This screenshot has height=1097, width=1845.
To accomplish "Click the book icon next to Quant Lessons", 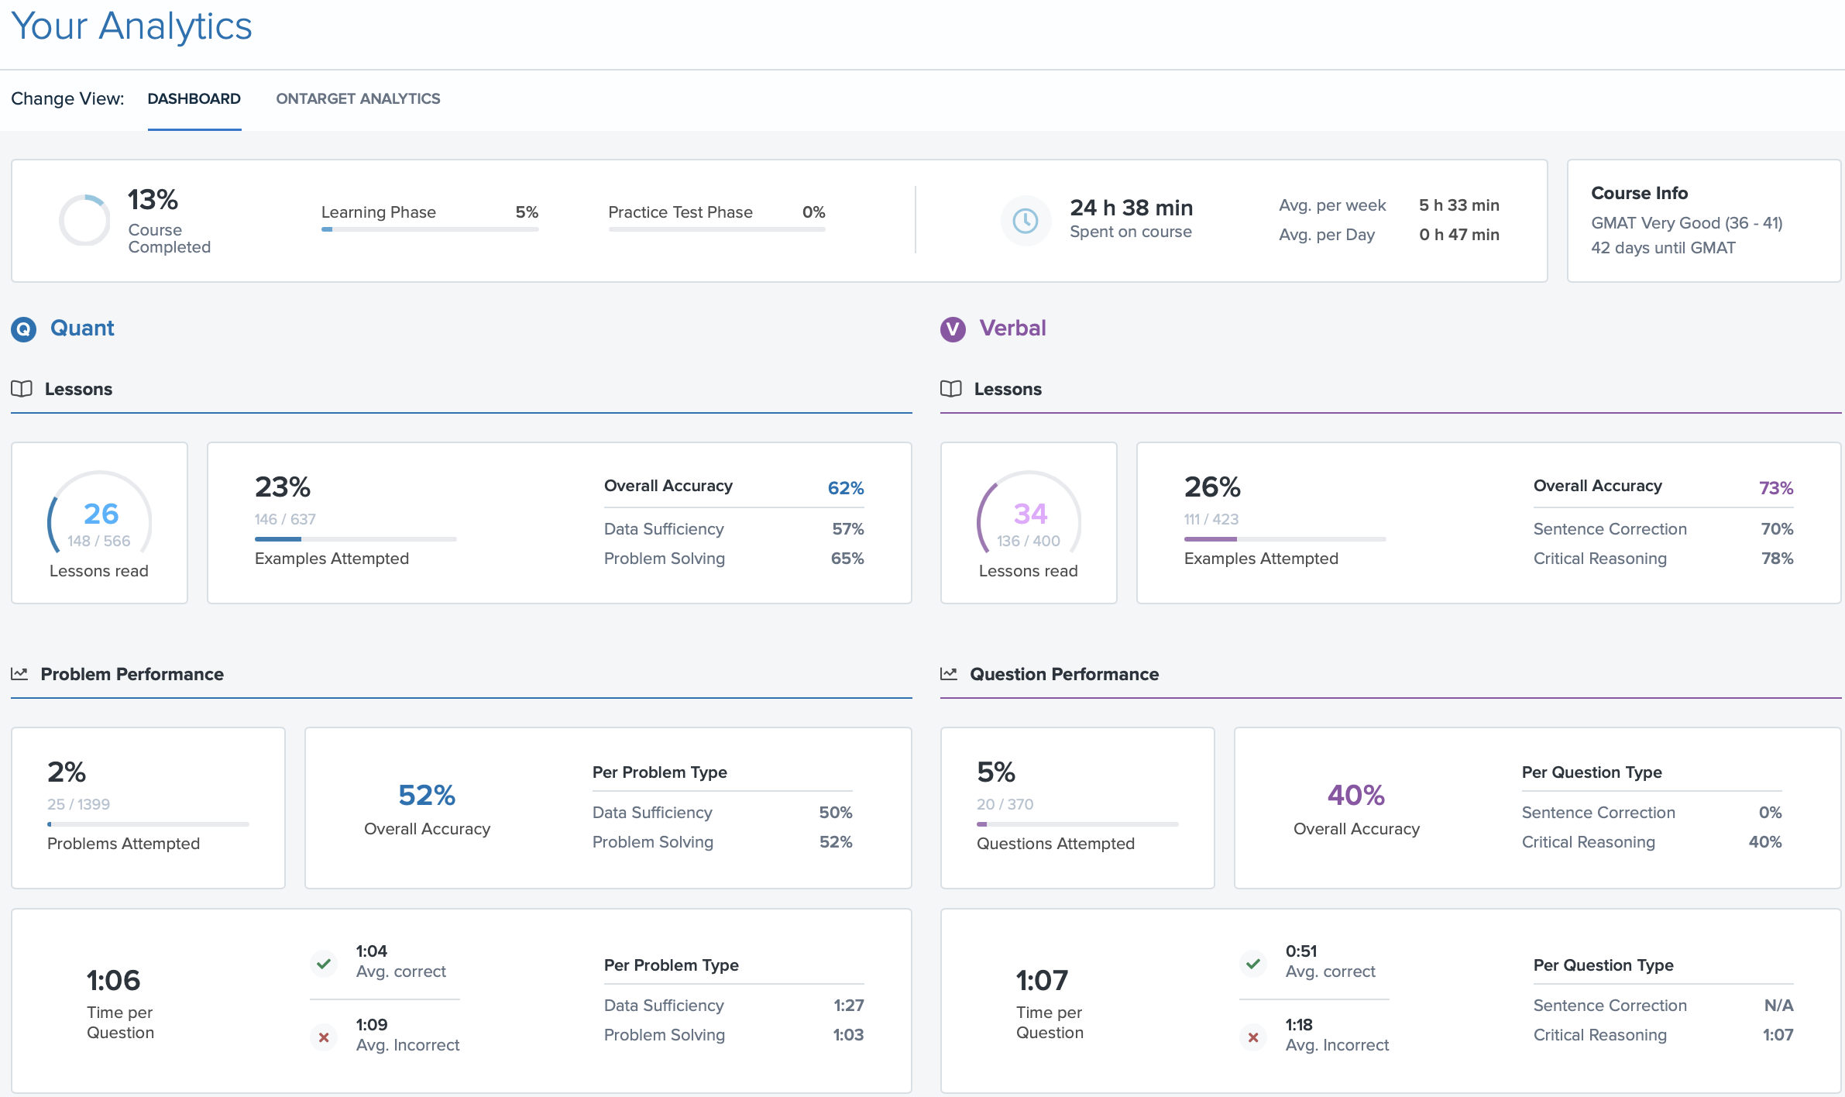I will [x=22, y=389].
